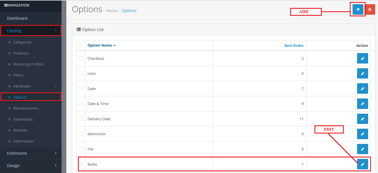
Task: Click sort order value 11
Action: (301, 119)
